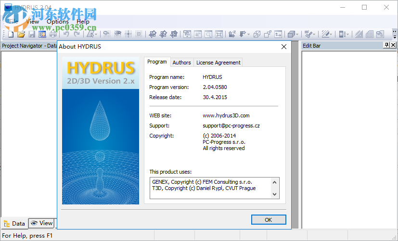Open the Options menu
This screenshot has width=398, height=241.
[58, 22]
